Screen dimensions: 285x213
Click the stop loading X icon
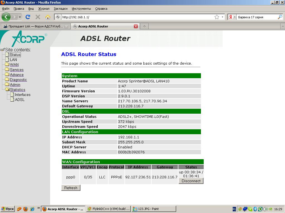pyautogui.click(x=38, y=17)
